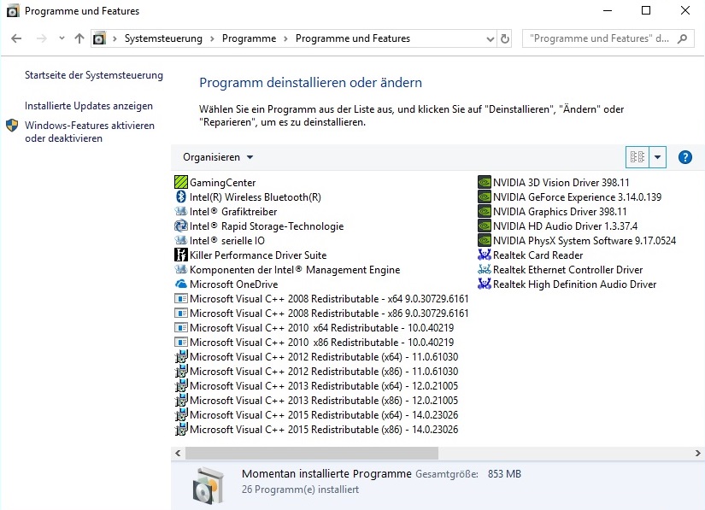Select Microsoft Visual C++ 2010 x64 entry text
The width and height of the screenshot is (705, 510).
pos(321,327)
